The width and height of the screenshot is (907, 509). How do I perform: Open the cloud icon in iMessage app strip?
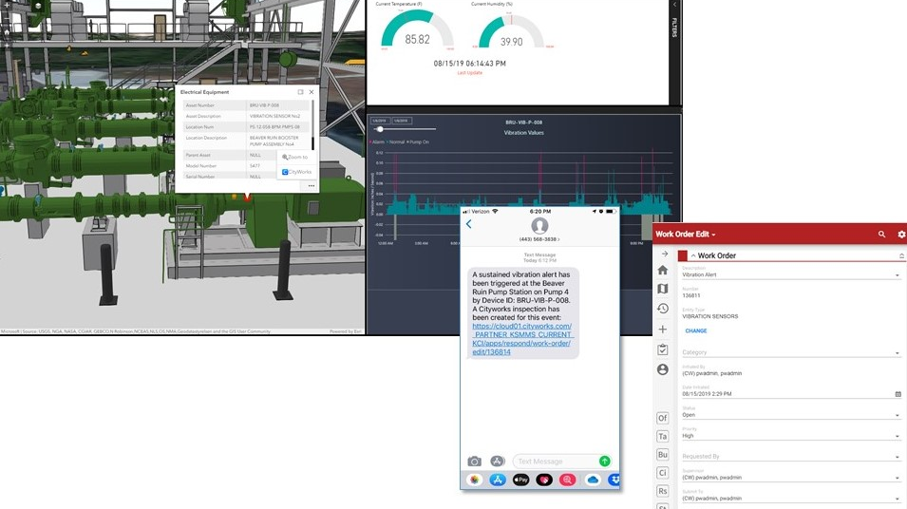coord(593,480)
